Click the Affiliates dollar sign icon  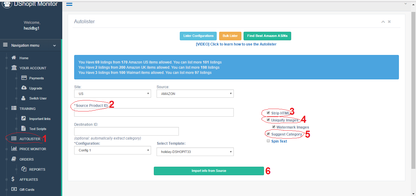(13, 179)
